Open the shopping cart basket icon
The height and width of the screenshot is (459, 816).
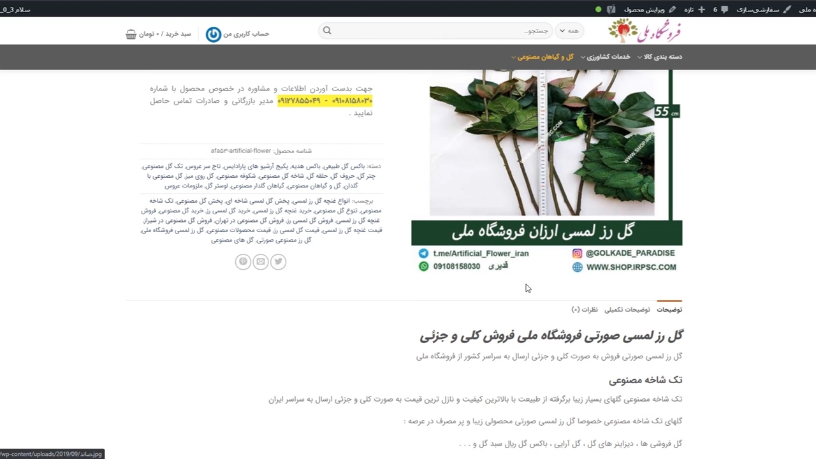(x=131, y=34)
